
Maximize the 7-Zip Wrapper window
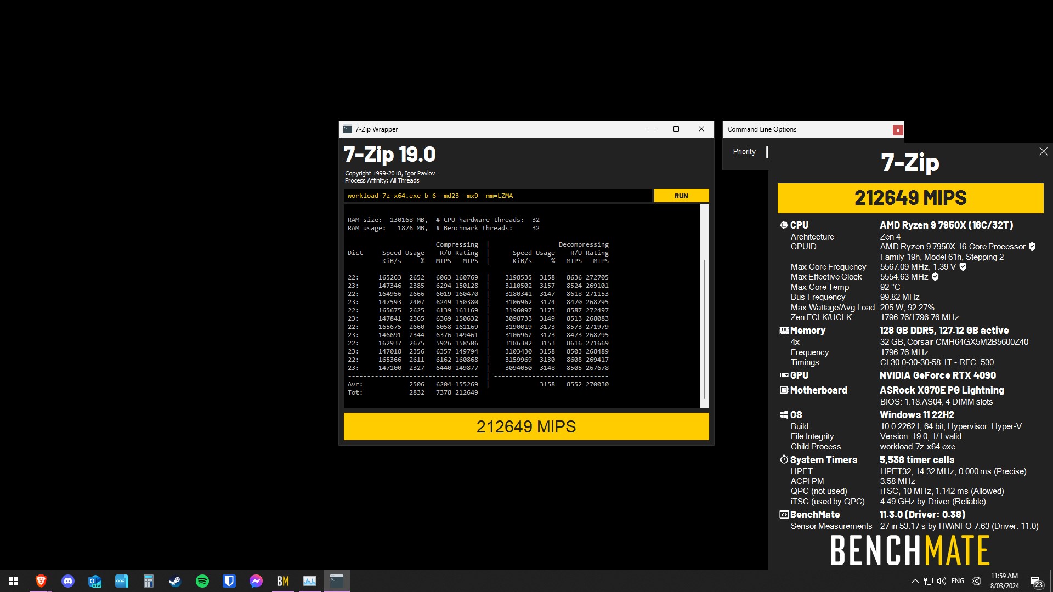coord(676,129)
